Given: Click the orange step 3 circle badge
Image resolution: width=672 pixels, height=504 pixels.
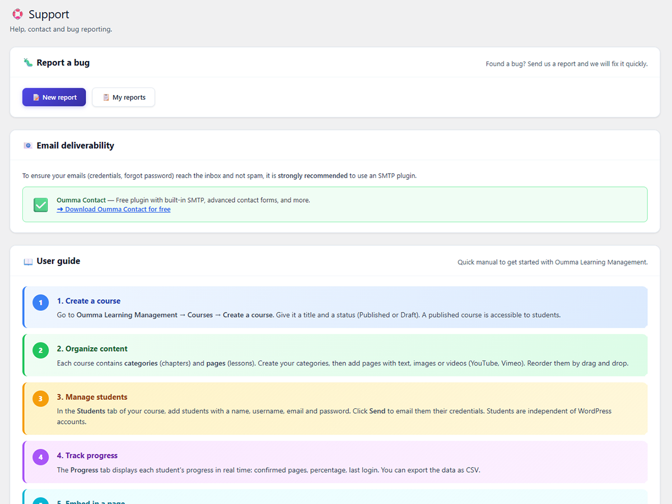Looking at the screenshot, I should [x=40, y=399].
